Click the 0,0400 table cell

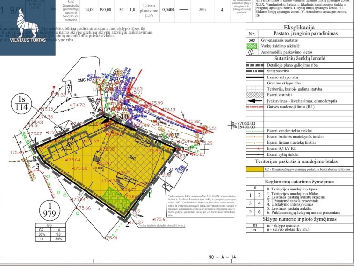(x=168, y=10)
